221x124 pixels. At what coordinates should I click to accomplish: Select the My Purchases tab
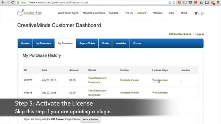click(x=65, y=43)
